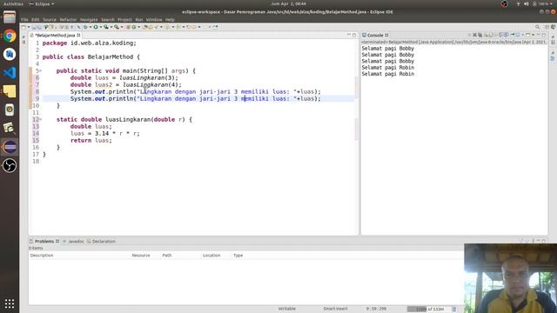This screenshot has height=313, width=557.
Task: Collapse the main method fold on line 5
Action: [x=41, y=70]
